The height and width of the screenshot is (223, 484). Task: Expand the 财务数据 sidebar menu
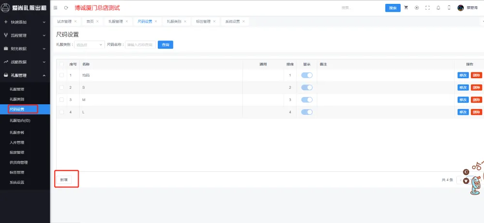pyautogui.click(x=24, y=49)
